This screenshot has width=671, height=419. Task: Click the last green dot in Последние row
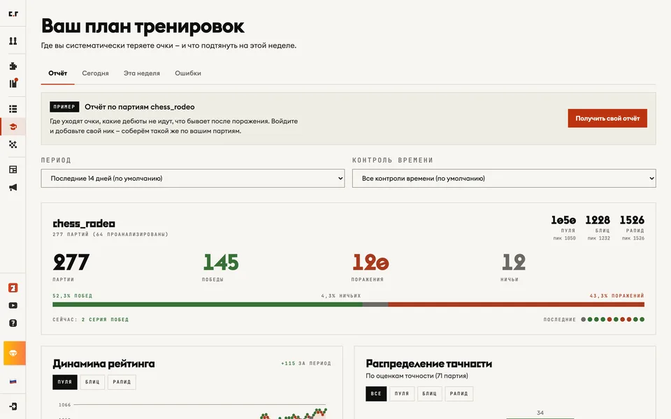(642, 319)
